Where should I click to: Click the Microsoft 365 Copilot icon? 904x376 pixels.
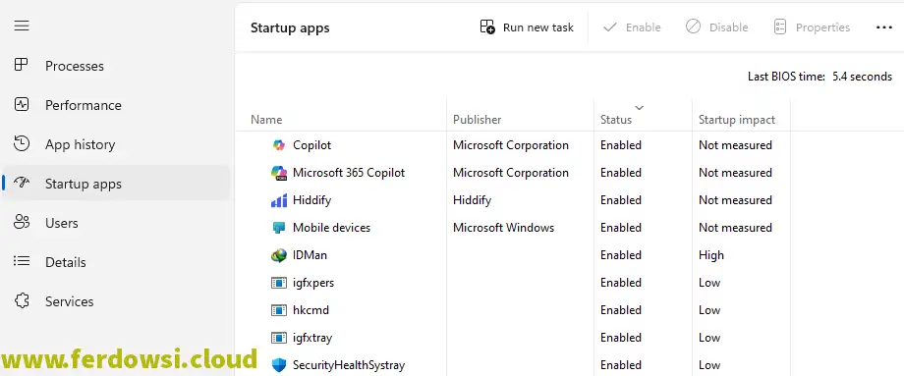point(278,173)
